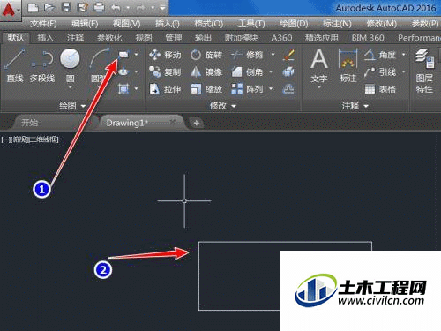Expand the rectangle tool dropdown arrow
441x331 pixels.
[136, 55]
